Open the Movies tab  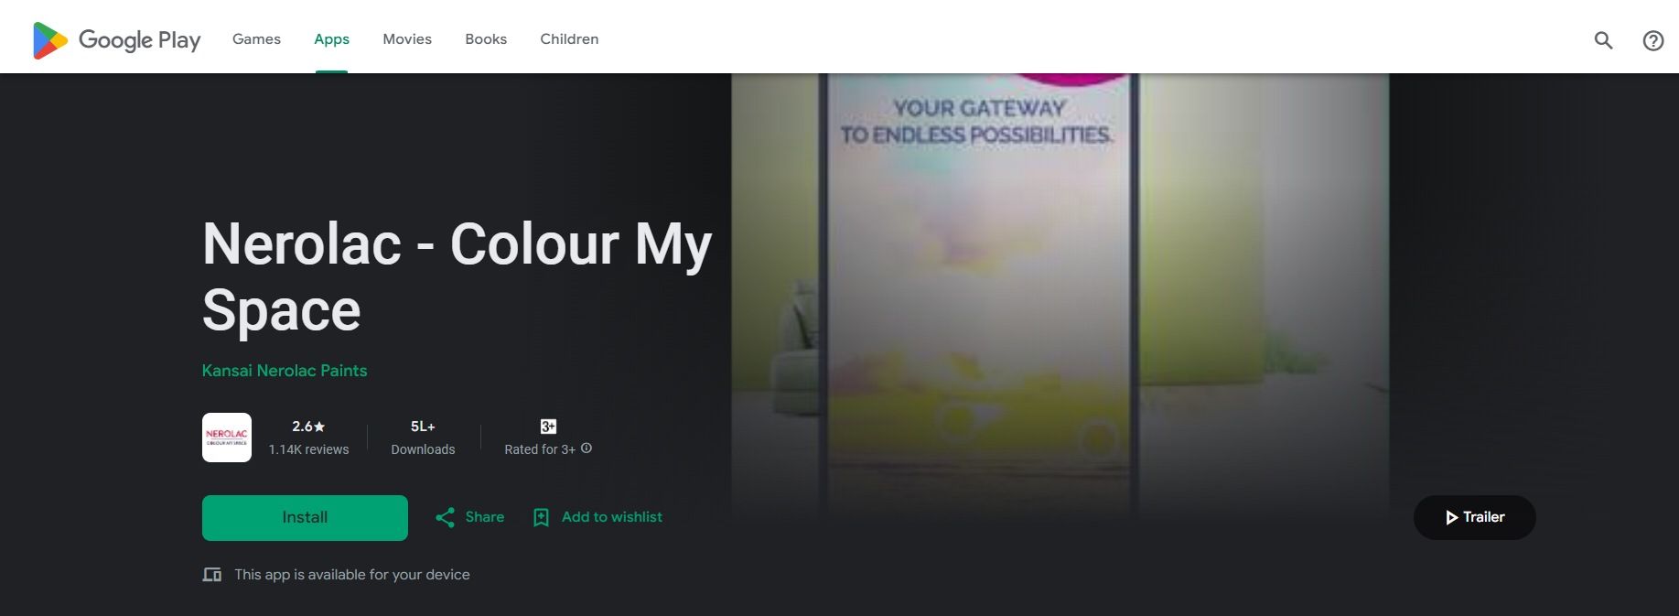tap(407, 39)
